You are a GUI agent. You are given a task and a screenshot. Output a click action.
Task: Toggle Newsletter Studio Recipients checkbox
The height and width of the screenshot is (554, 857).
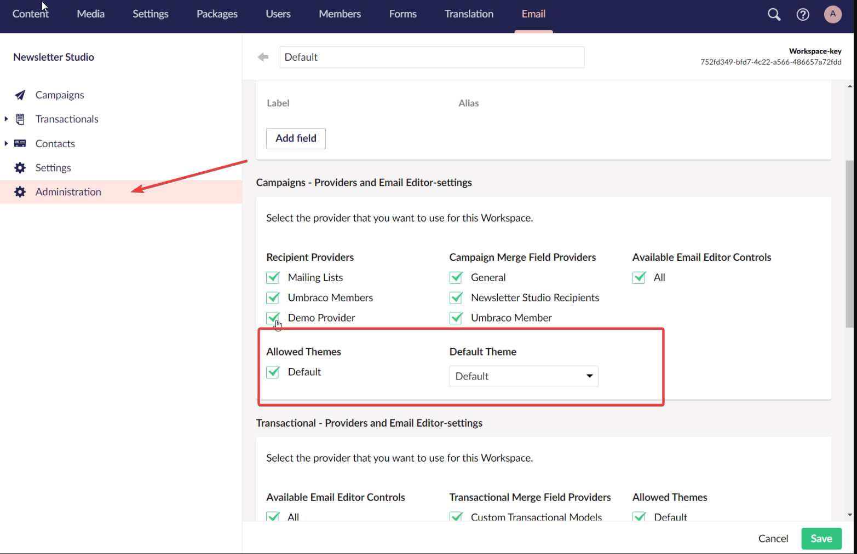tap(456, 298)
